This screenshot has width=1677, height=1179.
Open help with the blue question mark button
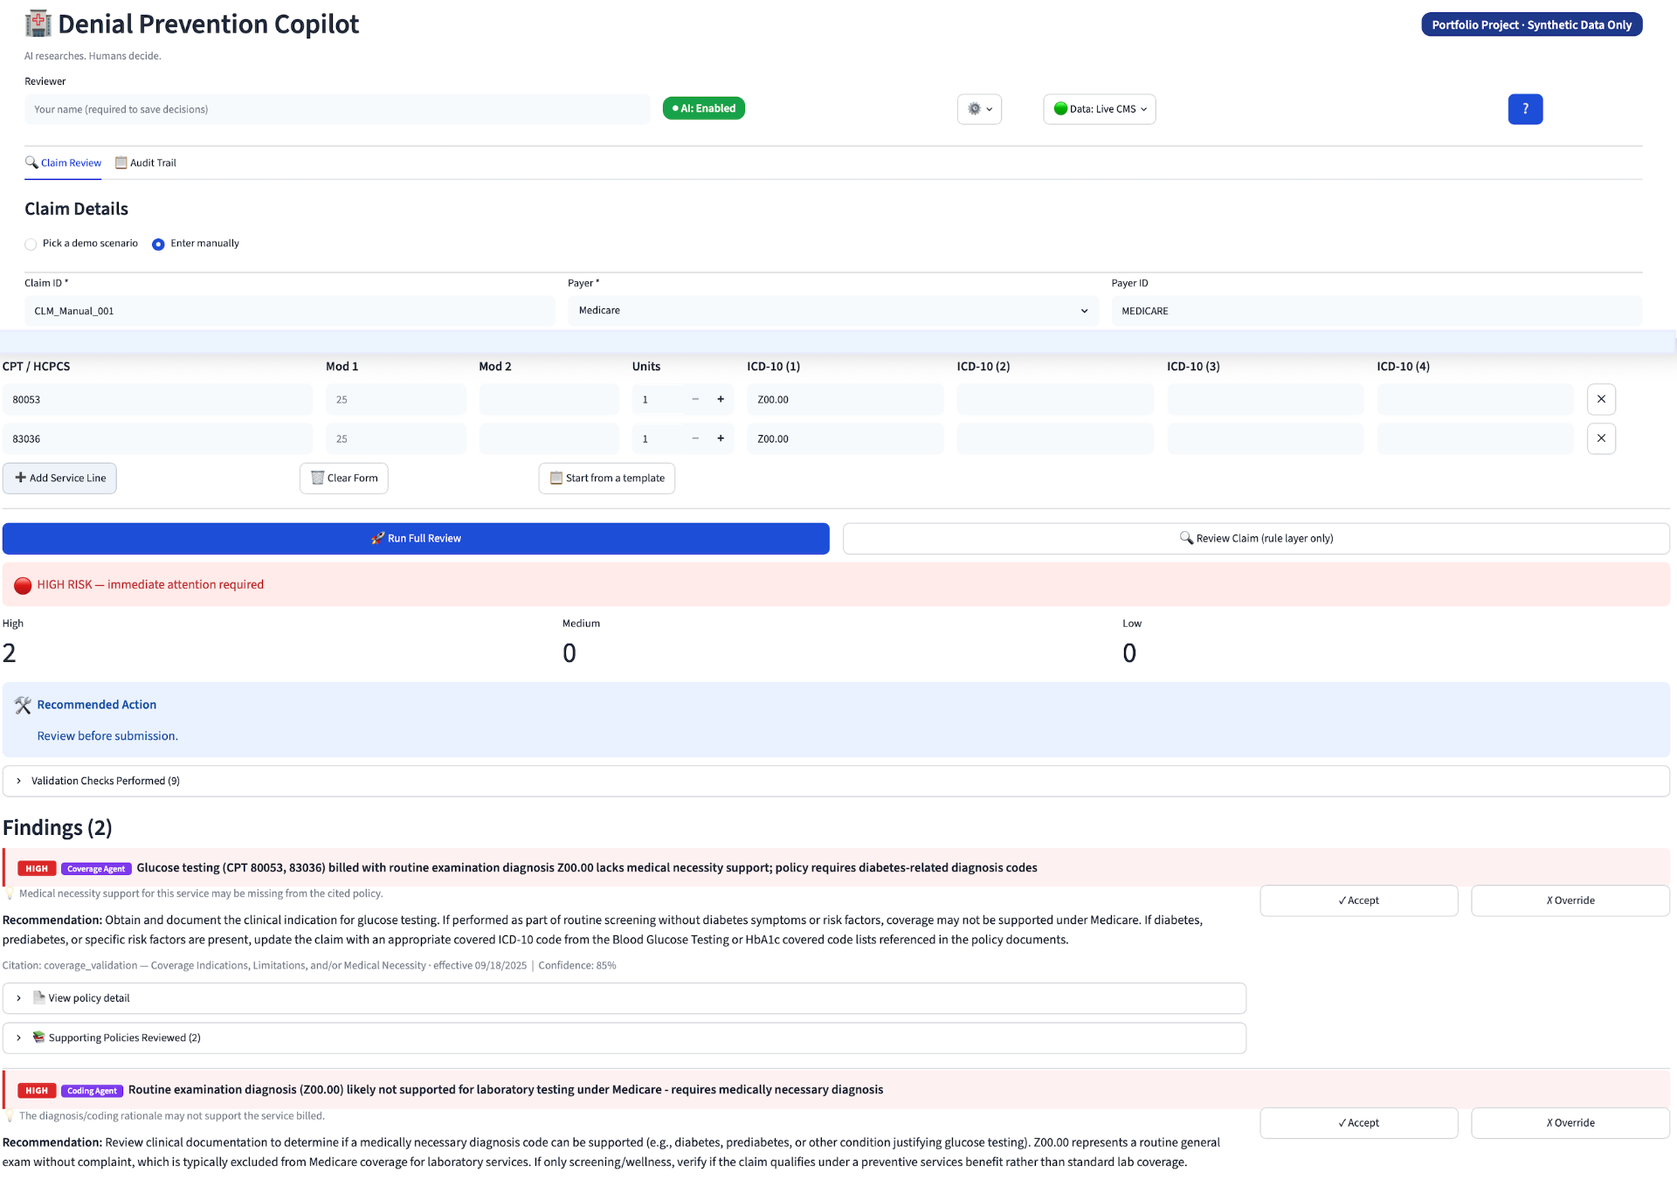pyautogui.click(x=1525, y=109)
